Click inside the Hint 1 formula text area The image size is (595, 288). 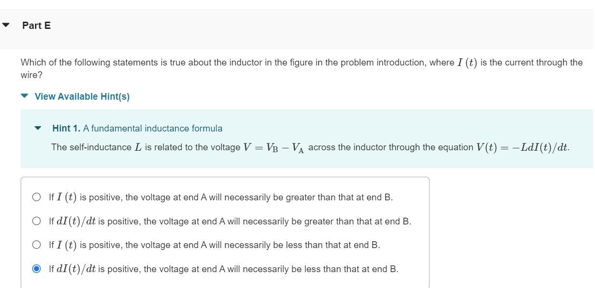[310, 147]
